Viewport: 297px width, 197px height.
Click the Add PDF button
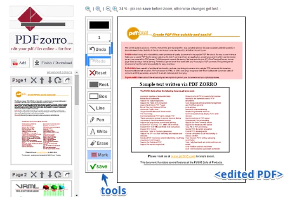[x=20, y=63]
